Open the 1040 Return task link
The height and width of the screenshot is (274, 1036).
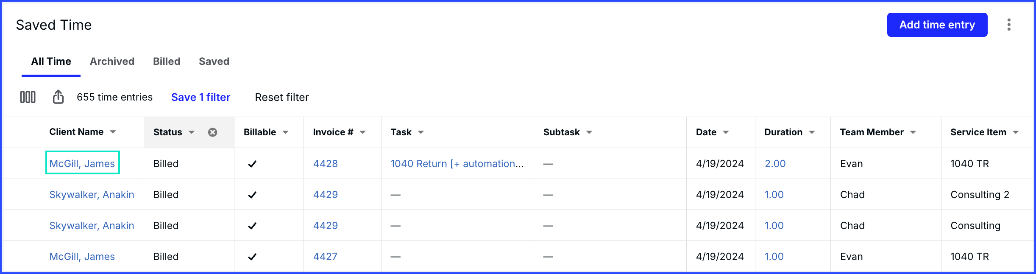(x=457, y=164)
